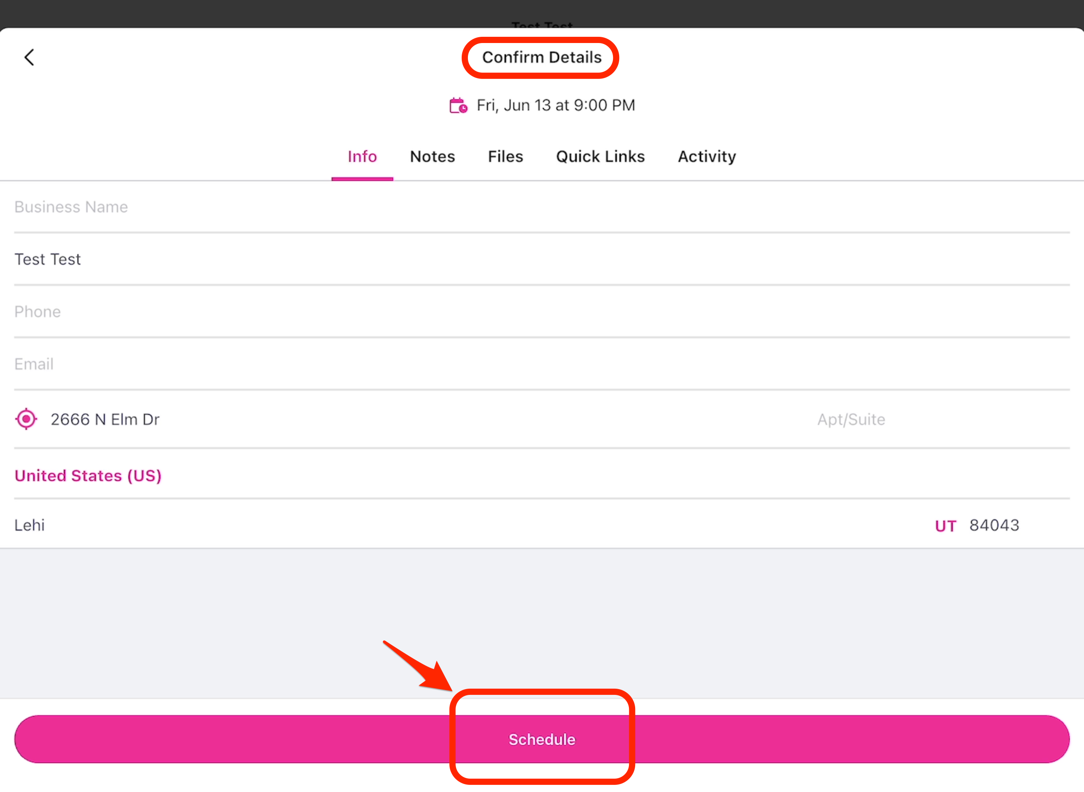Image resolution: width=1084 pixels, height=792 pixels.
Task: Click the calendar clock icon
Action: coord(458,106)
